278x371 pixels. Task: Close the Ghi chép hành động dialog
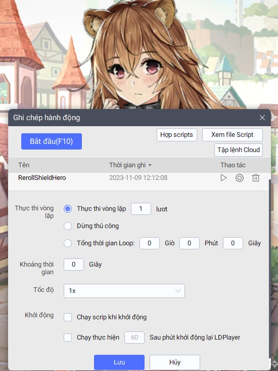262,118
